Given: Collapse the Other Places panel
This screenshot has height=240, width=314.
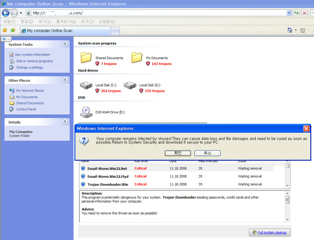Looking at the screenshot, I should click(x=65, y=80).
